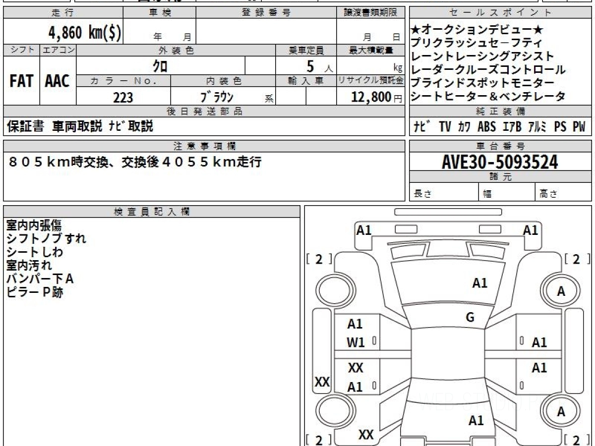Click the PW equipment item
Image resolution: width=595 pixels, height=446 pixels.
(579, 127)
